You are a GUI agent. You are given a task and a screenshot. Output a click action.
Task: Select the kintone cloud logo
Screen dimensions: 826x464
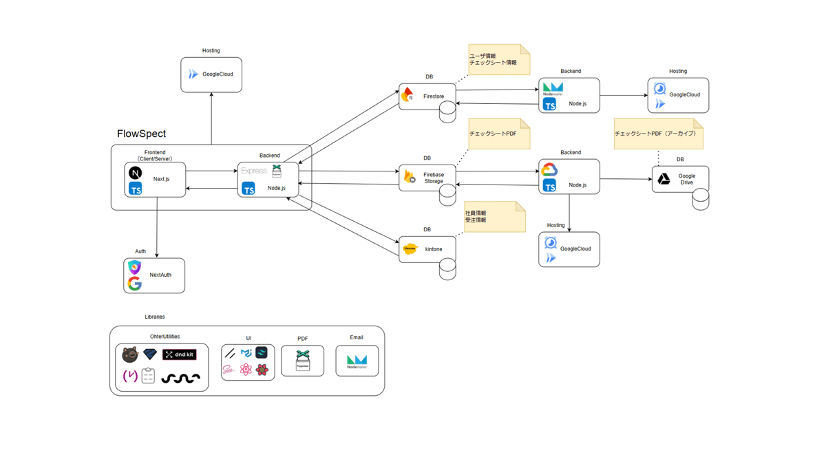pyautogui.click(x=410, y=249)
